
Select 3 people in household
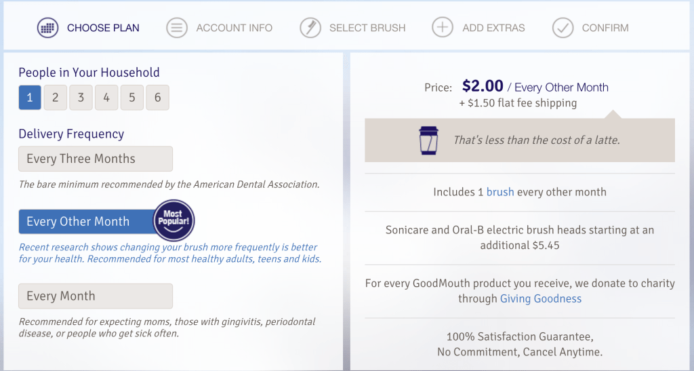point(81,98)
